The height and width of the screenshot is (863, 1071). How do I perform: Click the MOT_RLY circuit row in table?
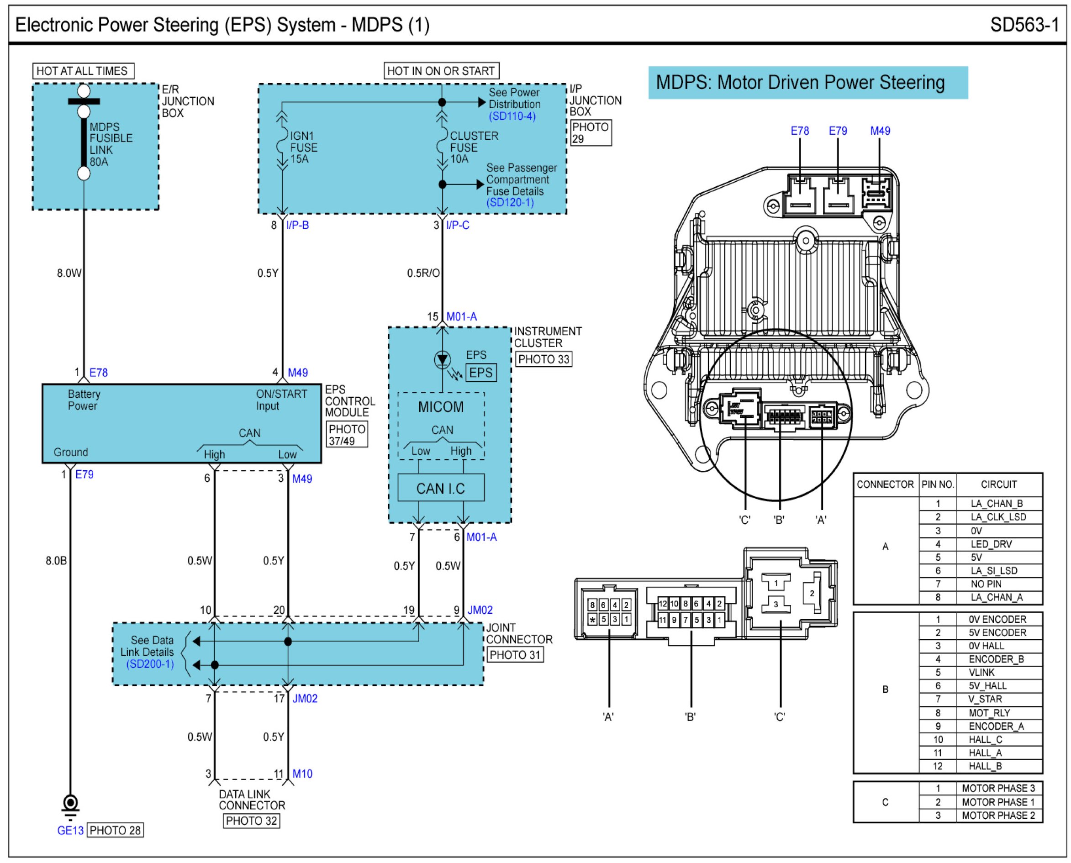pyautogui.click(x=988, y=713)
